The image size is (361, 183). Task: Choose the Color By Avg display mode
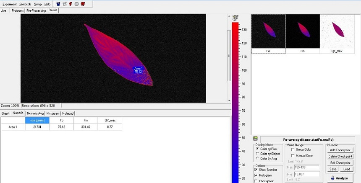click(257, 159)
